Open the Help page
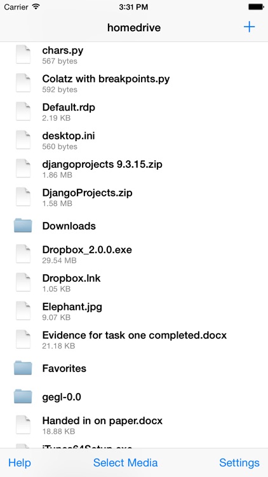Viewport: 268px width, 477px height. (x=20, y=463)
